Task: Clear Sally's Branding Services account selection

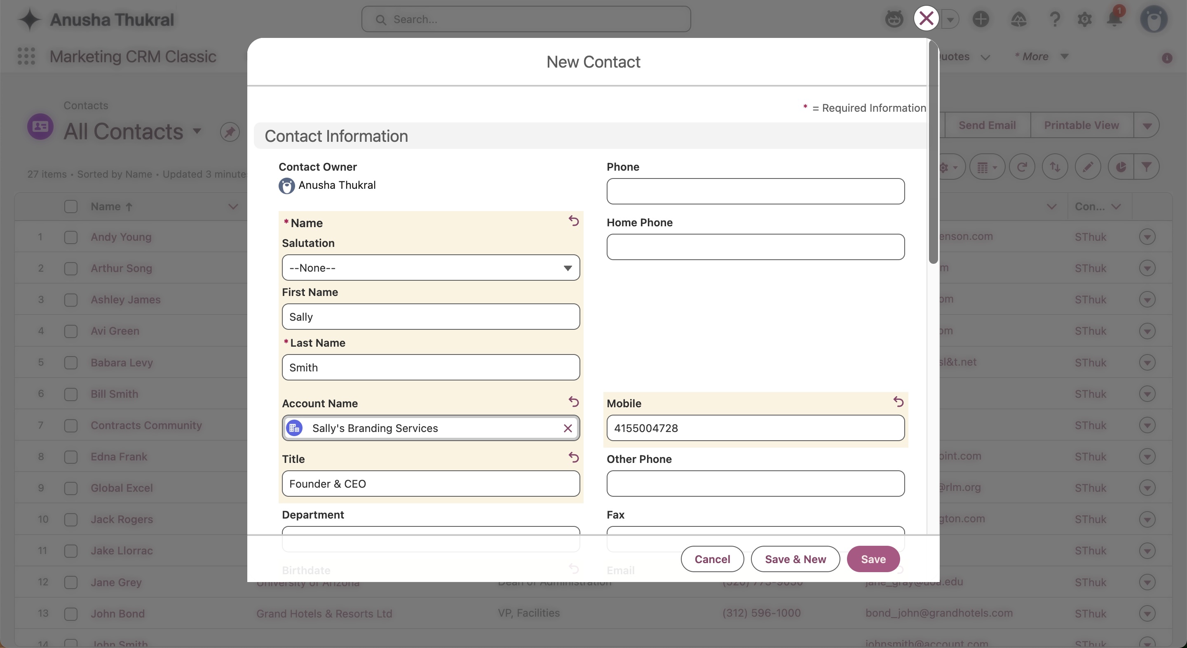Action: tap(568, 428)
